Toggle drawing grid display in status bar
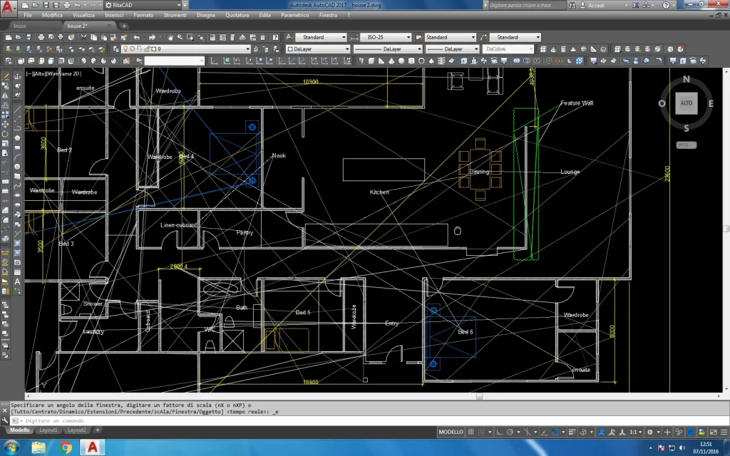 click(471, 432)
